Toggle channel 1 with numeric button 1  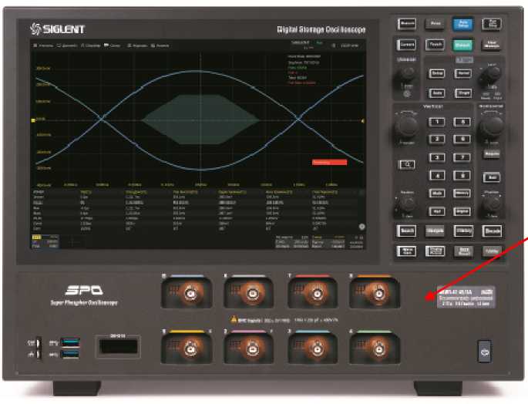click(x=436, y=122)
